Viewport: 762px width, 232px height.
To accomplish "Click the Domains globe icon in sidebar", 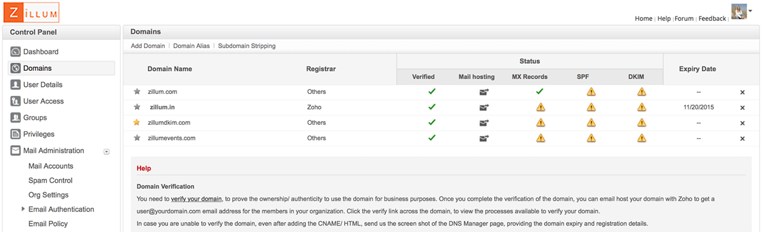I will pos(16,68).
